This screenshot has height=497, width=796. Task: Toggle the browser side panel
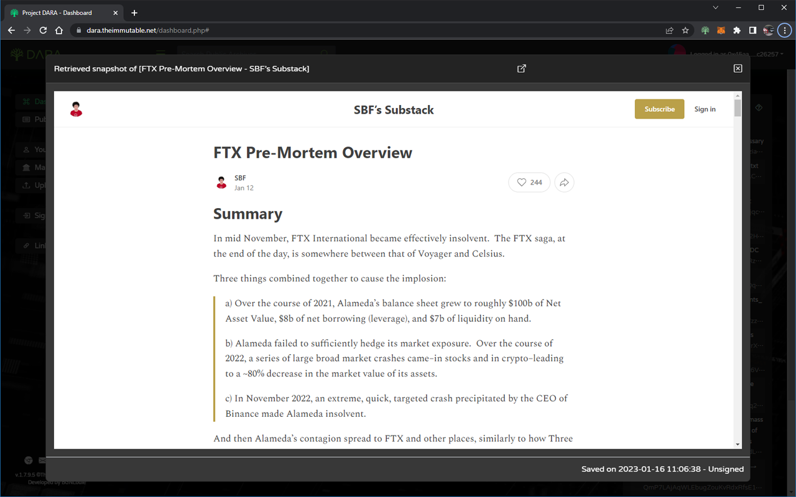[x=752, y=30]
